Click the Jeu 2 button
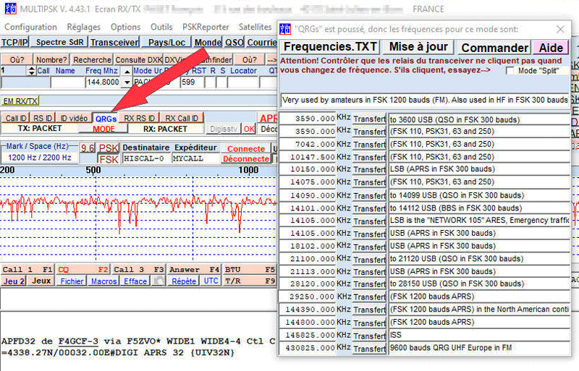This screenshot has height=371, width=579. pyautogui.click(x=14, y=281)
